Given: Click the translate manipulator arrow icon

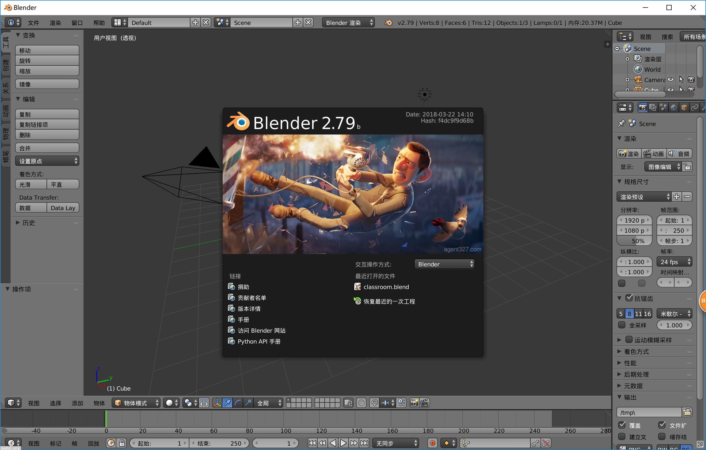Looking at the screenshot, I should click(x=227, y=403).
